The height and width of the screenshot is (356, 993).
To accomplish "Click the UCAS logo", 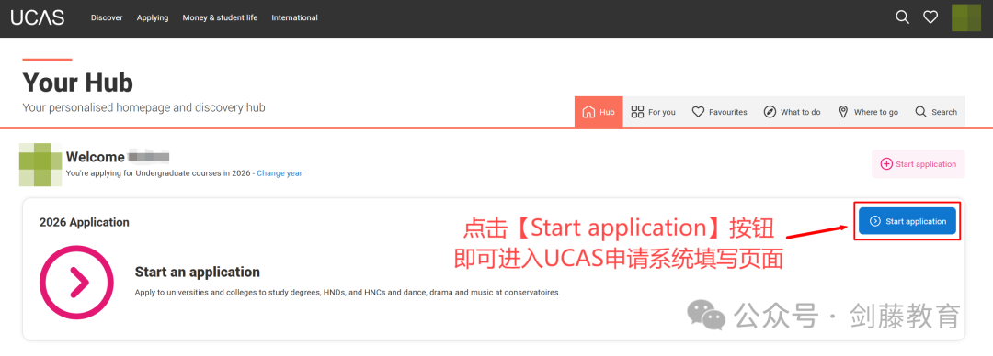I will pyautogui.click(x=38, y=17).
